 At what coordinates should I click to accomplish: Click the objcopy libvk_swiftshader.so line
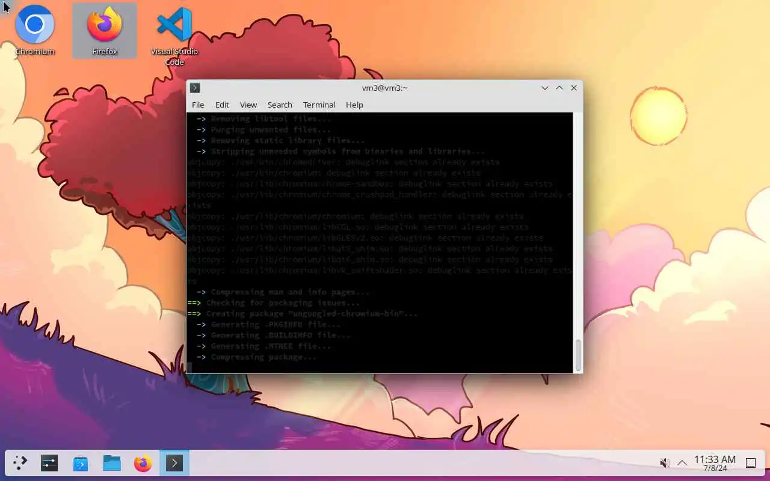pos(379,276)
